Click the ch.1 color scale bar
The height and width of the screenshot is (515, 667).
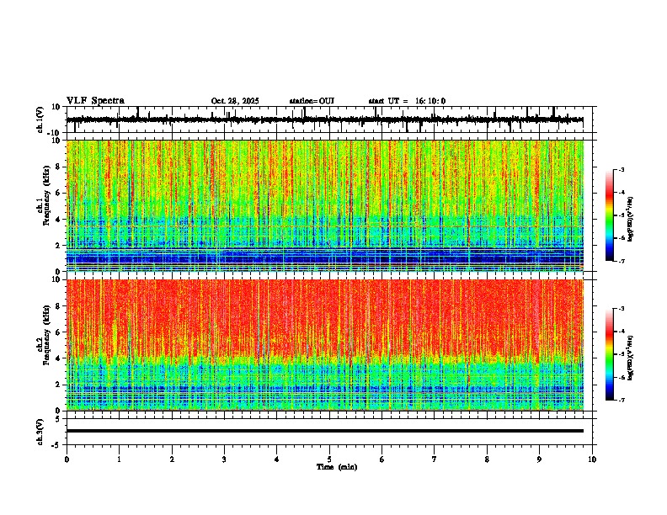click(x=610, y=215)
